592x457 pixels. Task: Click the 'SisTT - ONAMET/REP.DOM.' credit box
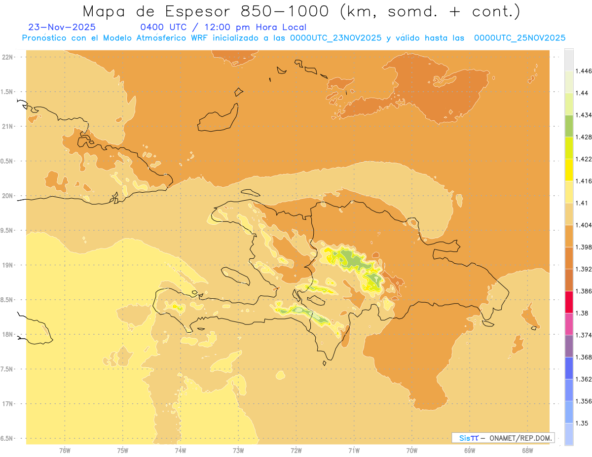[x=503, y=438]
